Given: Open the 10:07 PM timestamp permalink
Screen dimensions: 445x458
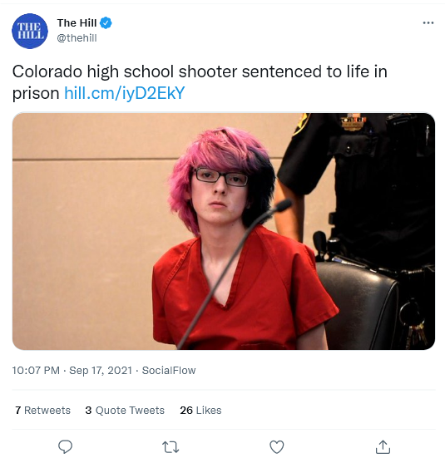Looking at the screenshot, I should pos(36,371).
